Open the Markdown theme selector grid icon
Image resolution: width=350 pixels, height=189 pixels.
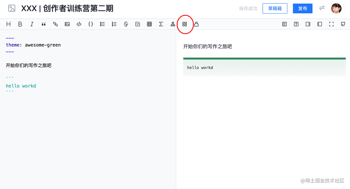[185, 24]
